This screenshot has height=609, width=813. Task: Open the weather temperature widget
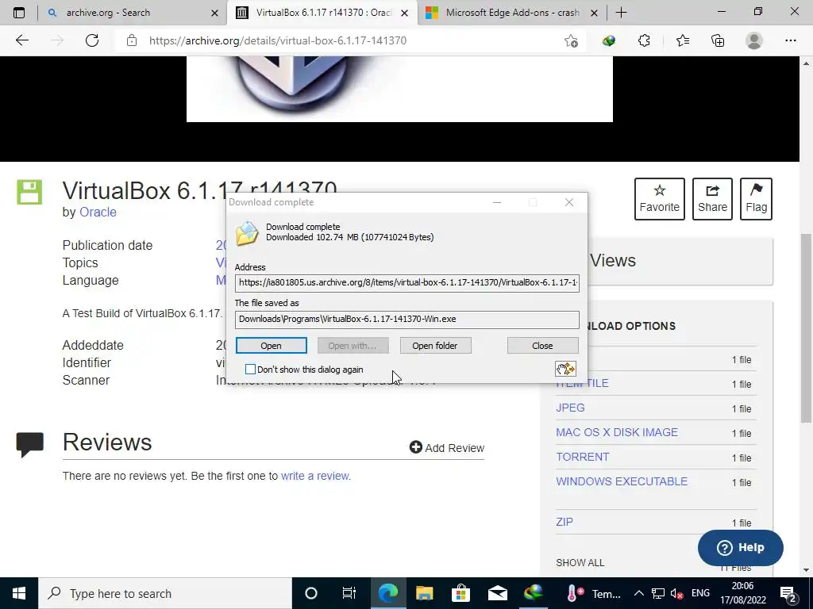pos(595,593)
